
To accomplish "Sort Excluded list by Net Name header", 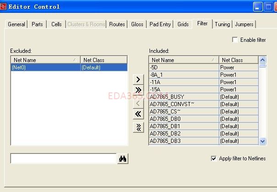I will (x=45, y=60).
